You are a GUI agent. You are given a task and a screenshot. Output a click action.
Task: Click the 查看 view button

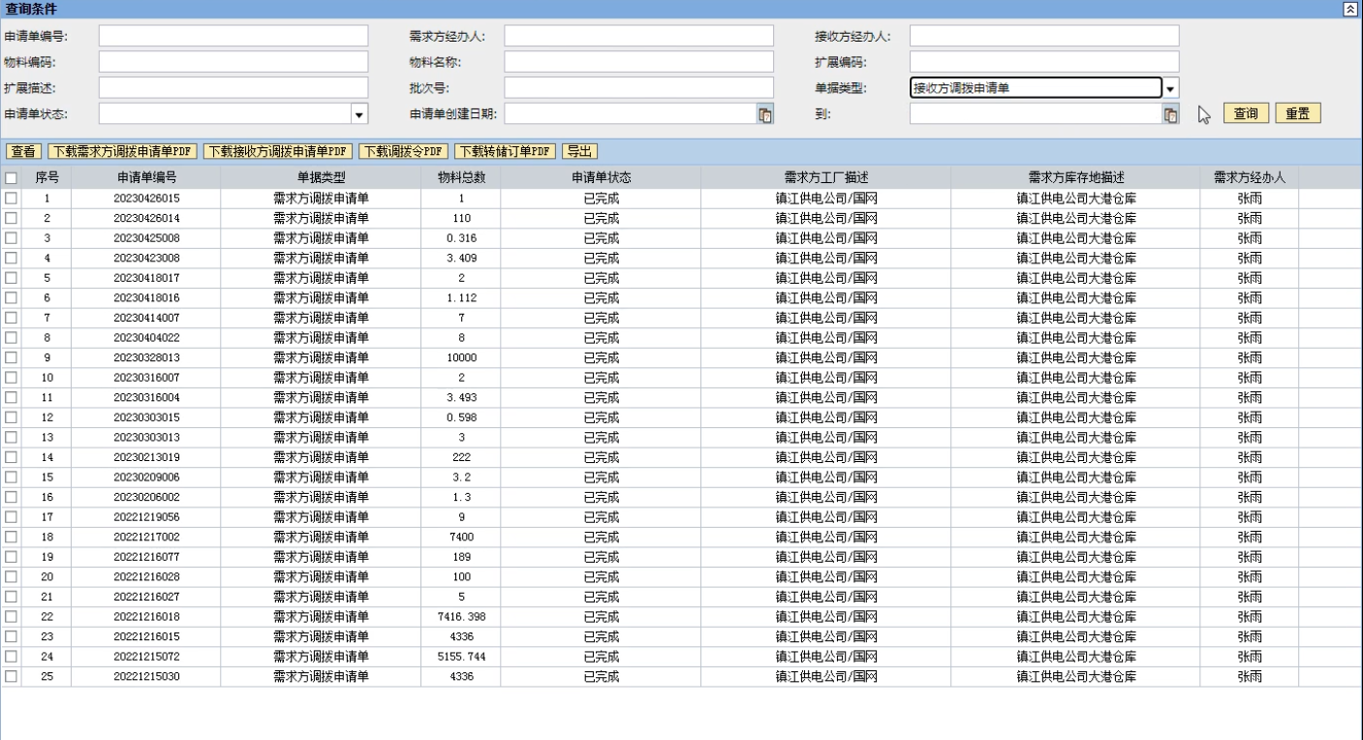click(x=24, y=151)
